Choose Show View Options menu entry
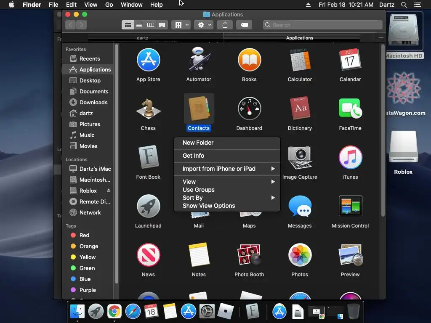This screenshot has width=431, height=323. [227, 206]
